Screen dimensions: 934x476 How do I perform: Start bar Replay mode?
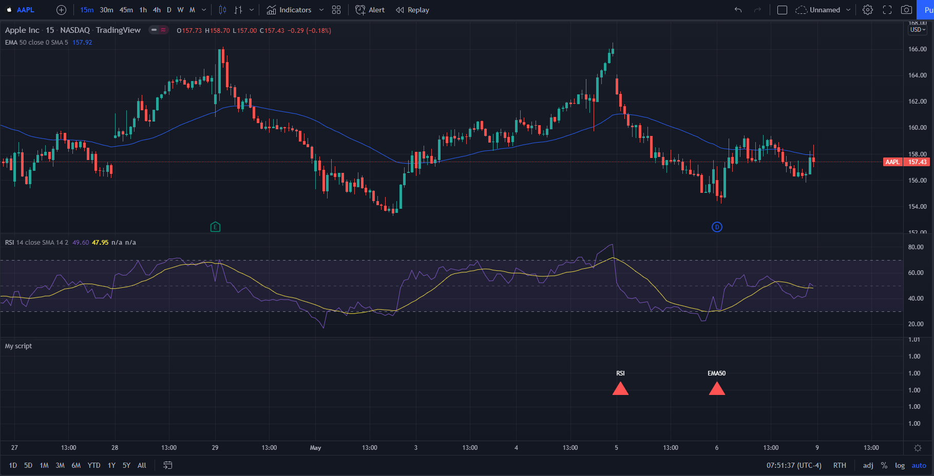(412, 10)
